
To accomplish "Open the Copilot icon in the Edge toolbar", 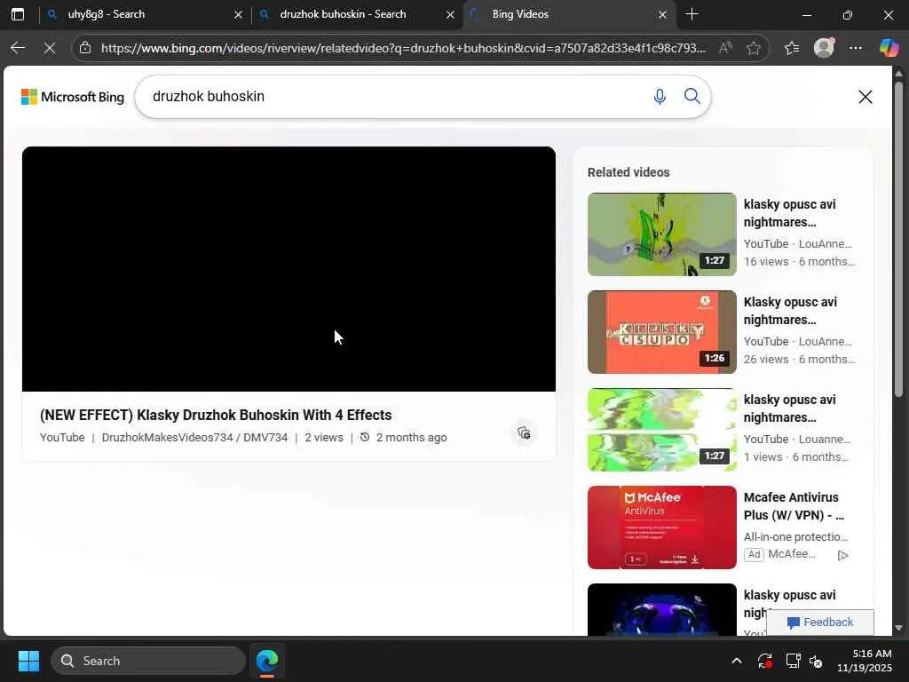I will 889,48.
